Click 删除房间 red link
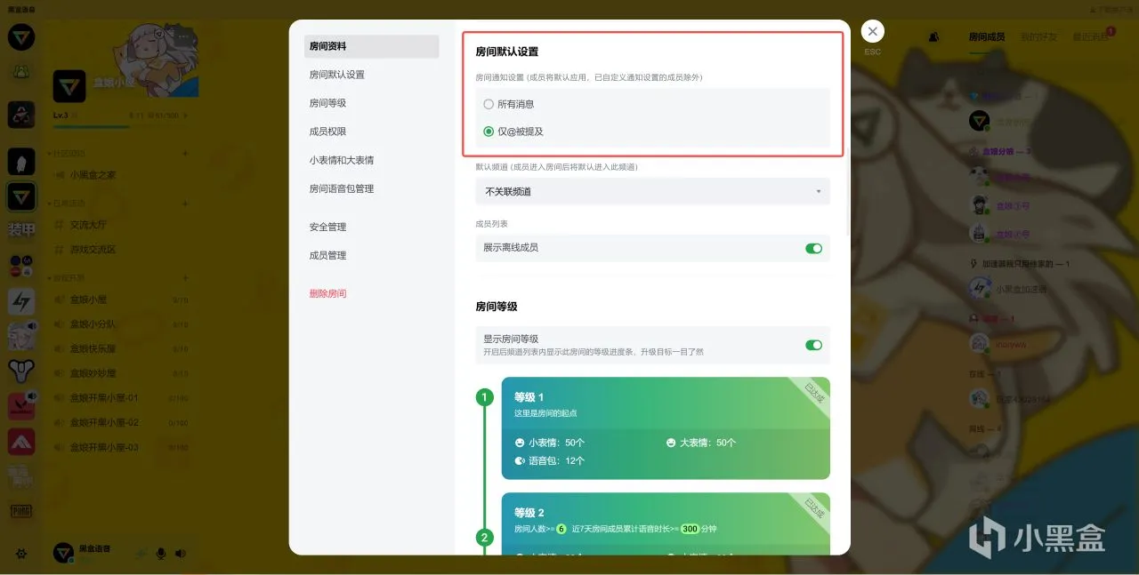Image resolution: width=1139 pixels, height=575 pixels. point(327,293)
